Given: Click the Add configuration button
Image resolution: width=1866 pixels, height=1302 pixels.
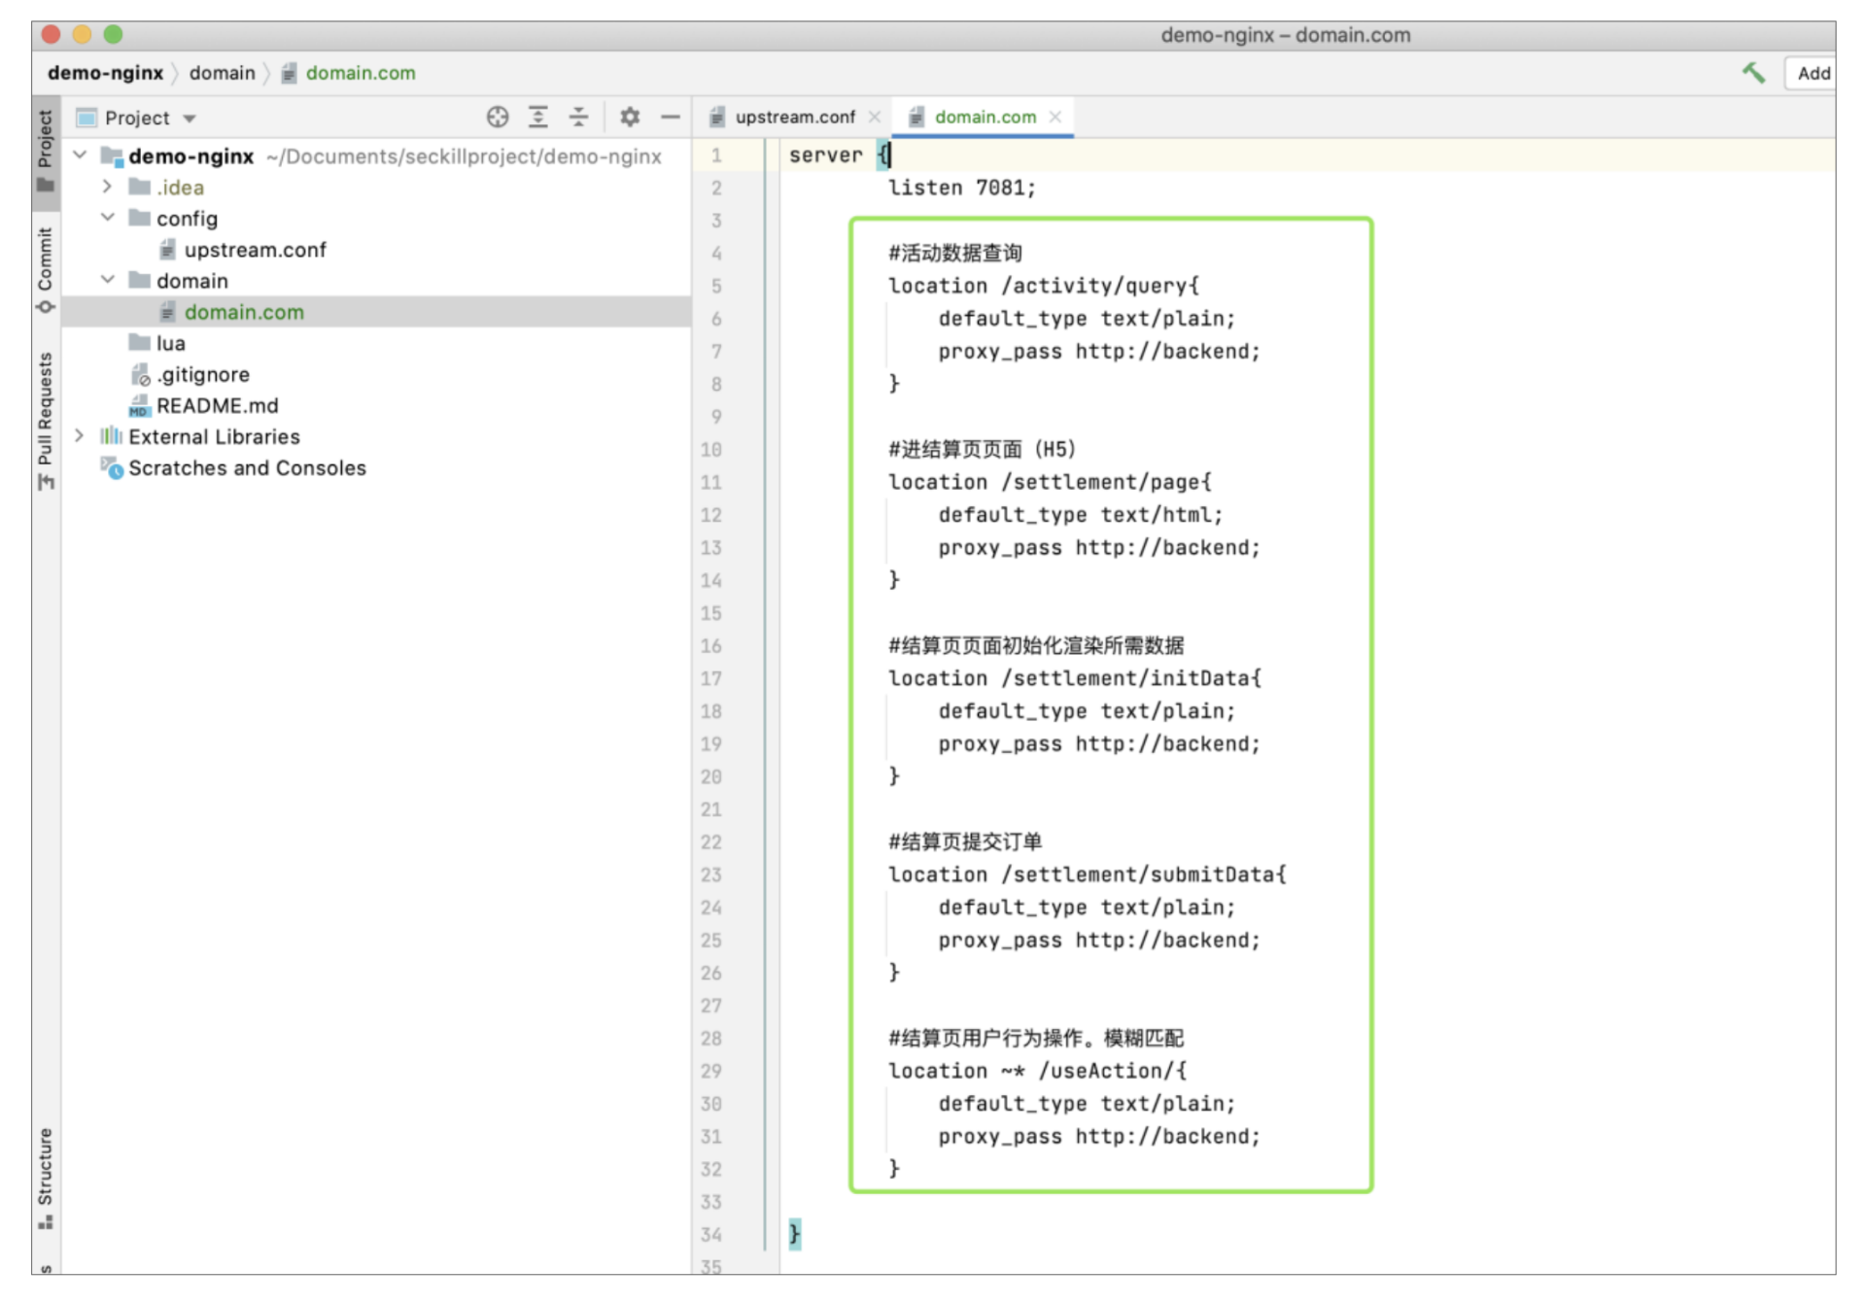Looking at the screenshot, I should [x=1812, y=74].
